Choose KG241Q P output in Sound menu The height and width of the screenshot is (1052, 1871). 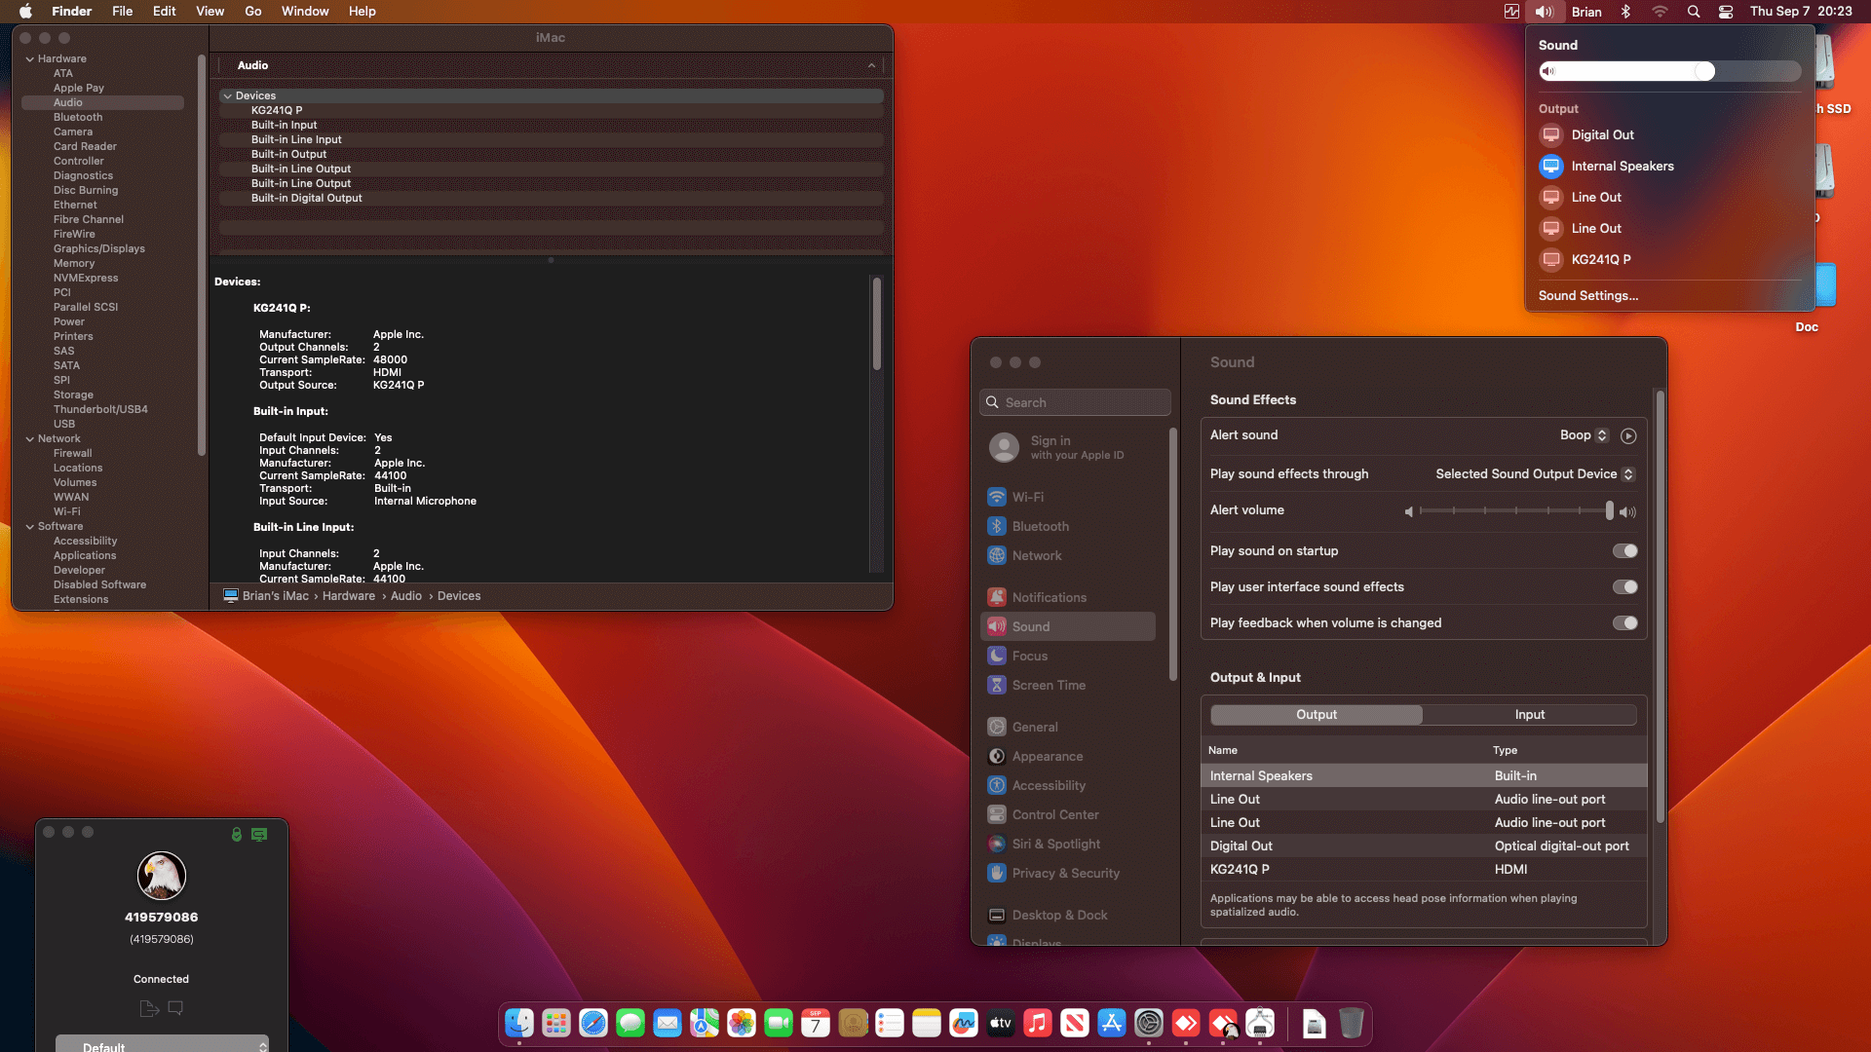pyautogui.click(x=1600, y=260)
